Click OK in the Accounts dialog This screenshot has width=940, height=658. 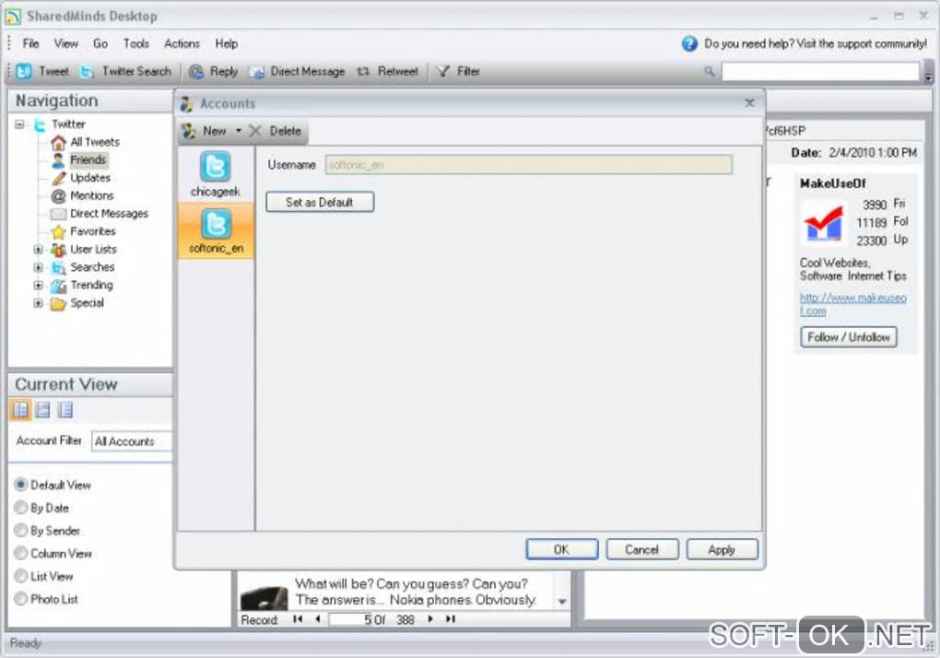pyautogui.click(x=562, y=549)
